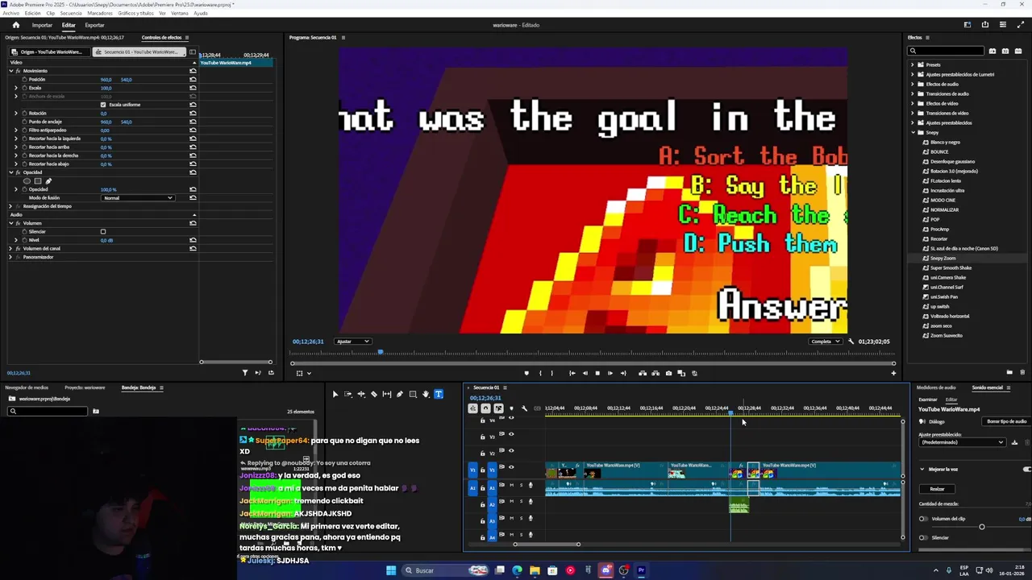This screenshot has height=580, width=1032.
Task: Lock the V3 track
Action: pos(483,437)
